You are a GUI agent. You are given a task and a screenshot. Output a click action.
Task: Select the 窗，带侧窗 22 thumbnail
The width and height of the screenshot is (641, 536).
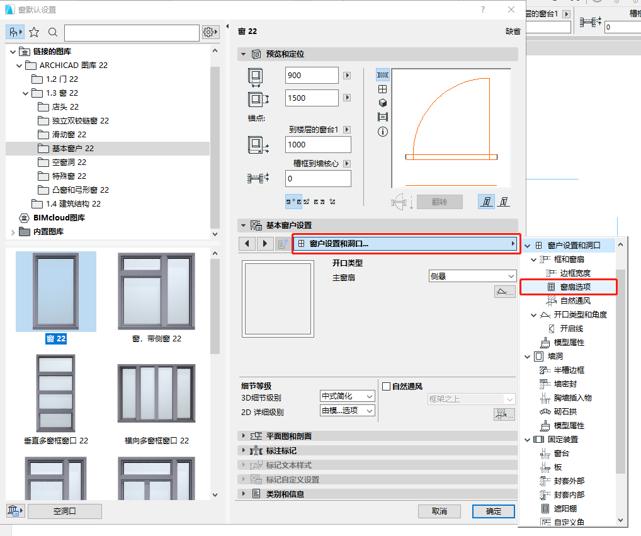coord(156,291)
